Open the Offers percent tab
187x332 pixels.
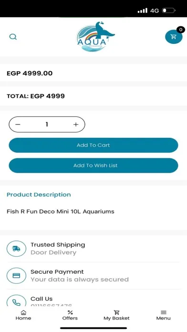(x=70, y=315)
